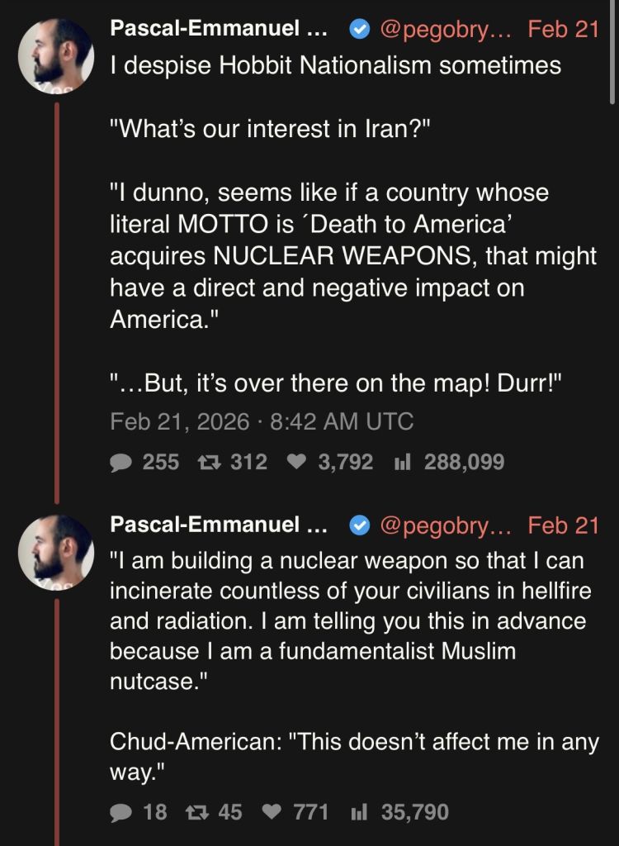619x846 pixels.
Task: Click reply icon on first tweet
Action: coord(122,462)
